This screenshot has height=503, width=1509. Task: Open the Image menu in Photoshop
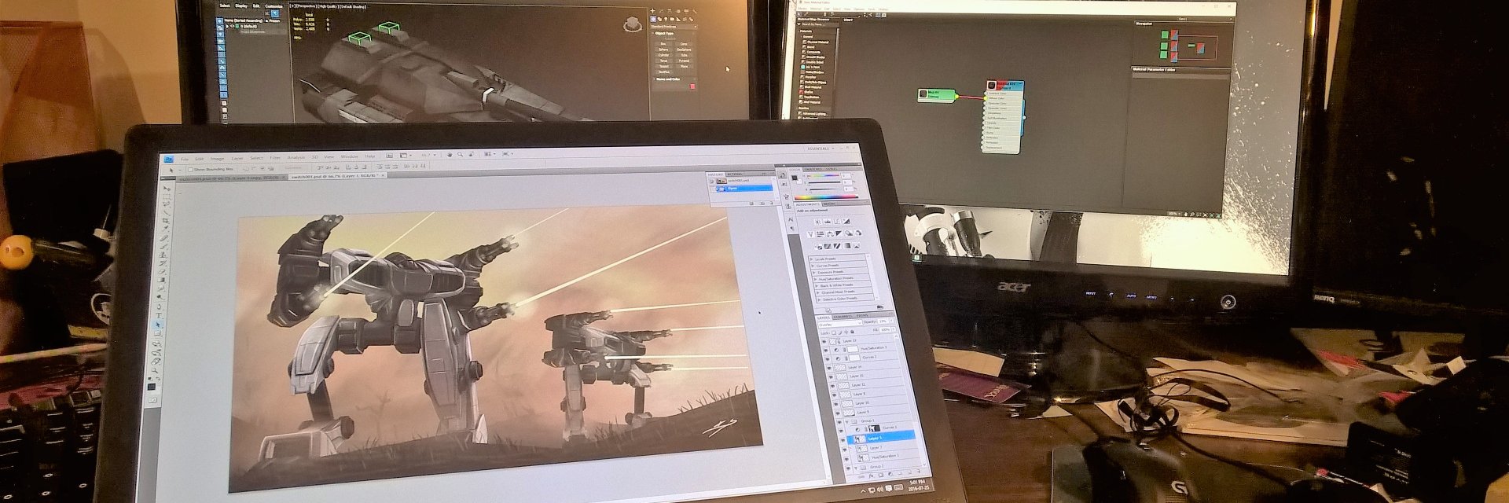(x=217, y=159)
